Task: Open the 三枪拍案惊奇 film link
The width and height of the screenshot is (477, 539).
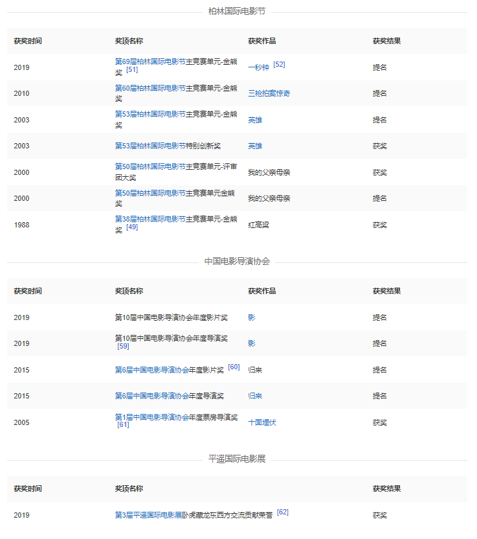Action: 269,93
